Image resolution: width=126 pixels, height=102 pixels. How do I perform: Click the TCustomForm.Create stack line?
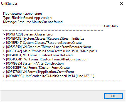click(x=36, y=68)
